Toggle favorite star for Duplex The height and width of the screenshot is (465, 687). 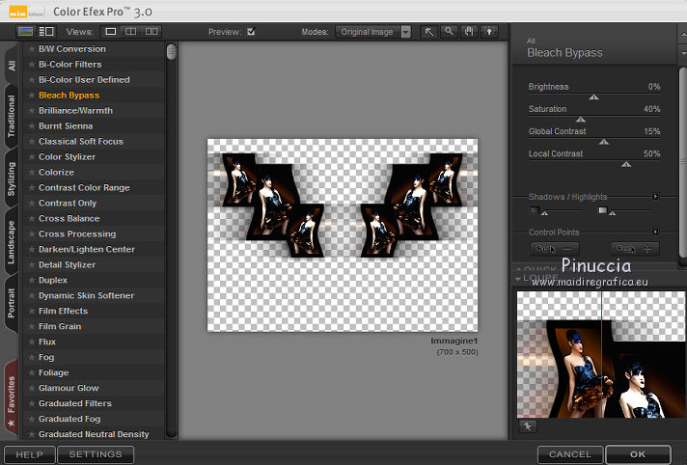(x=32, y=280)
